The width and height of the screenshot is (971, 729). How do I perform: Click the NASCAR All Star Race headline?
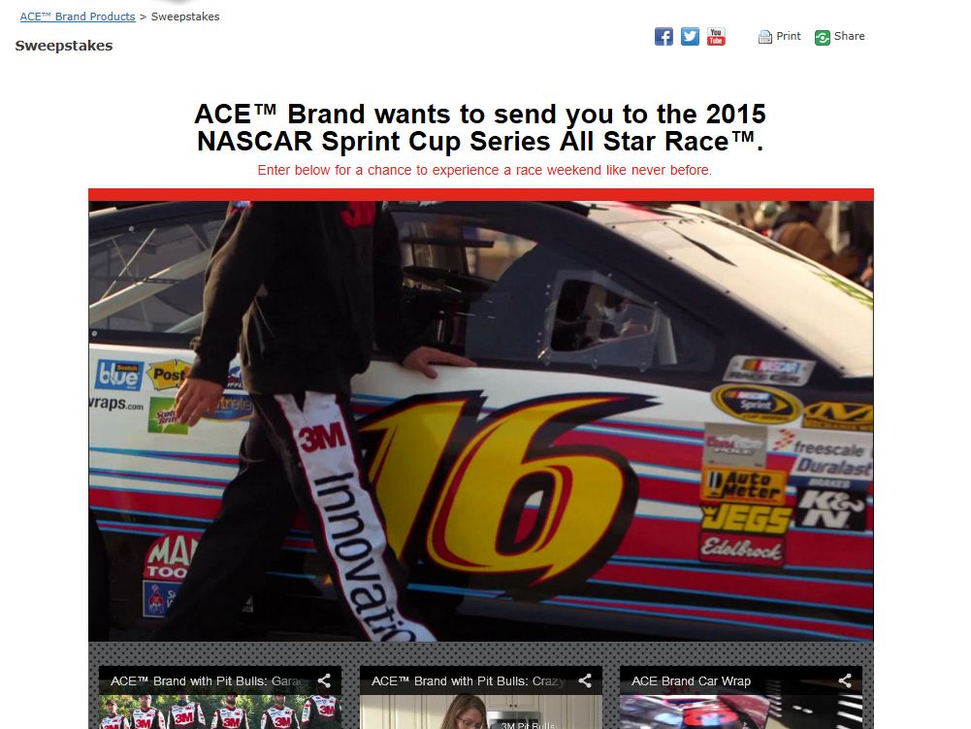pos(480,128)
